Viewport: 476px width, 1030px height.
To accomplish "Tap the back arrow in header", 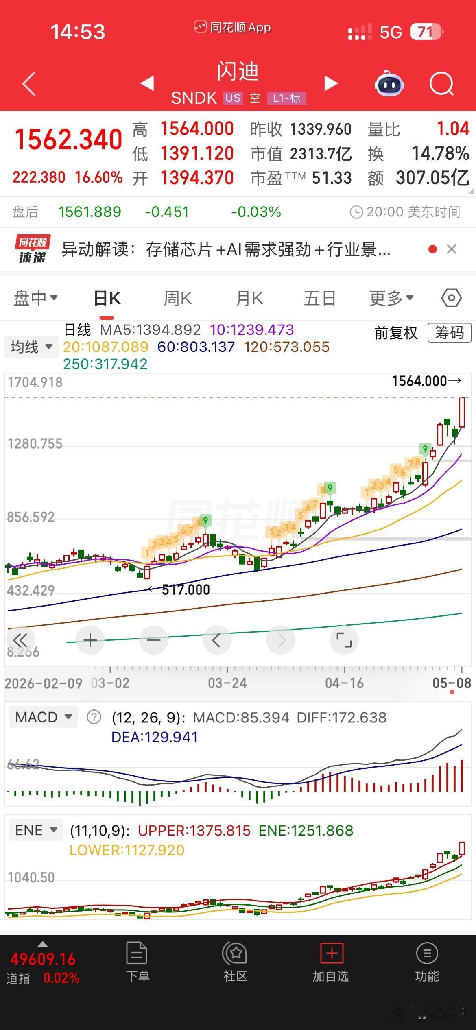I will click(29, 83).
